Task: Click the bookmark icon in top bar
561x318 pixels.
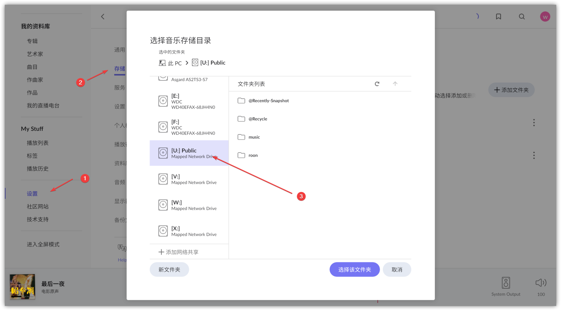Action: click(x=498, y=17)
